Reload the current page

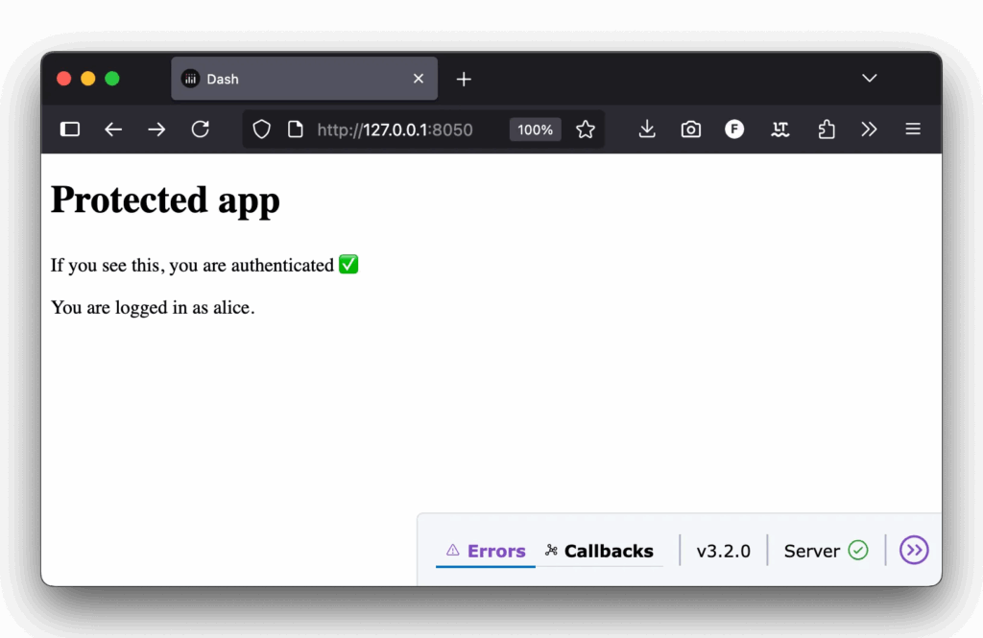pyautogui.click(x=200, y=130)
